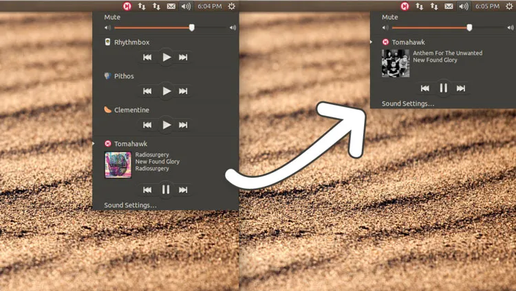This screenshot has width=516, height=291.
Task: Pause left Tomahawk playback
Action: [166, 189]
